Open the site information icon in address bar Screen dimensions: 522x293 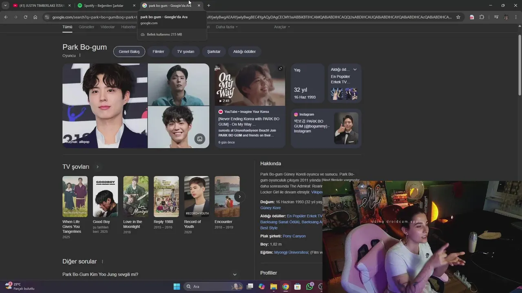tap(47, 17)
